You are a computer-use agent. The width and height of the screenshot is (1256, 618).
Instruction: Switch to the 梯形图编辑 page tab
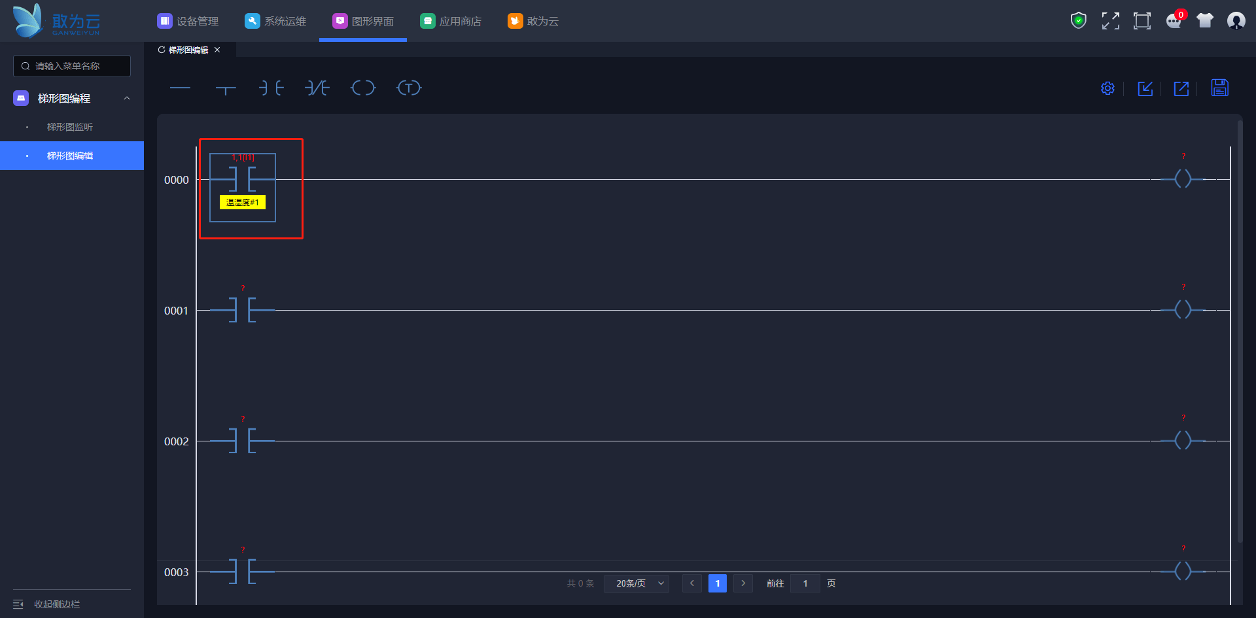(x=188, y=50)
